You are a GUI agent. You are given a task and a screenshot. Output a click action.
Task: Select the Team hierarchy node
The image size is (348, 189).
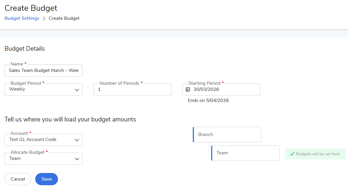(x=245, y=153)
